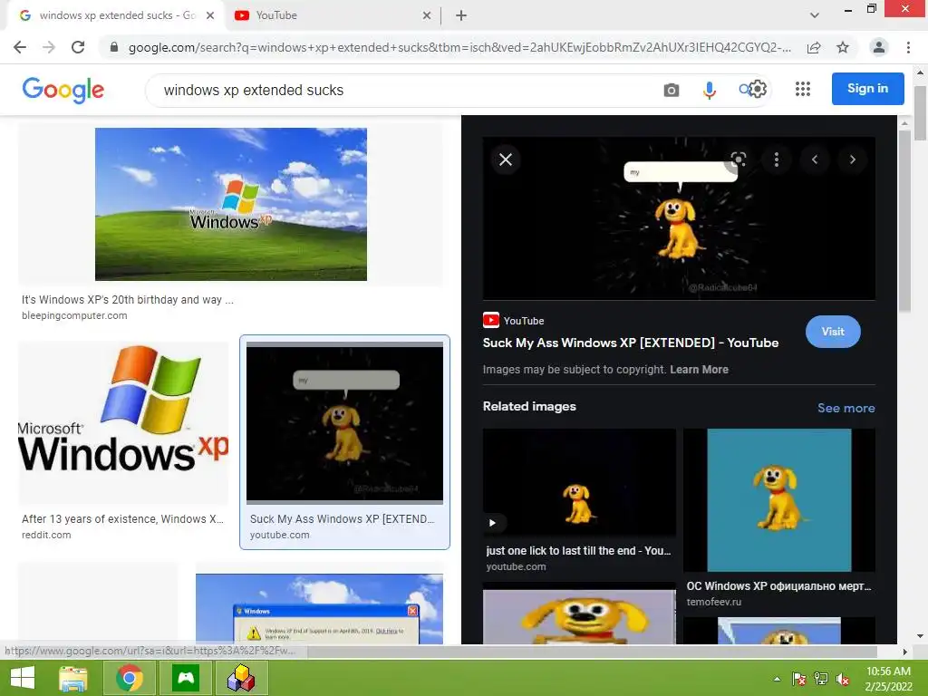Open File Explorer from the taskbar
Image resolution: width=928 pixels, height=696 pixels.
(73, 678)
